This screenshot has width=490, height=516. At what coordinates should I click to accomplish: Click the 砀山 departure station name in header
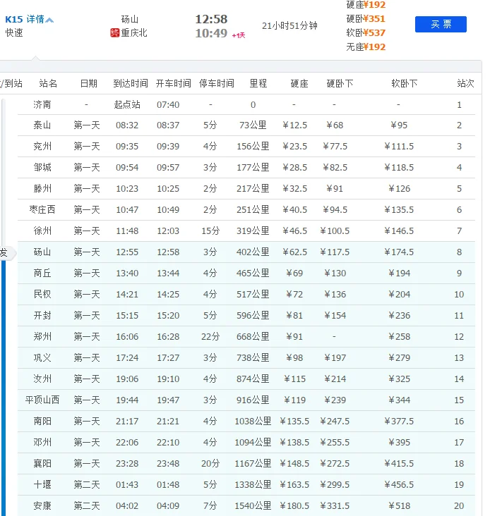click(x=129, y=20)
